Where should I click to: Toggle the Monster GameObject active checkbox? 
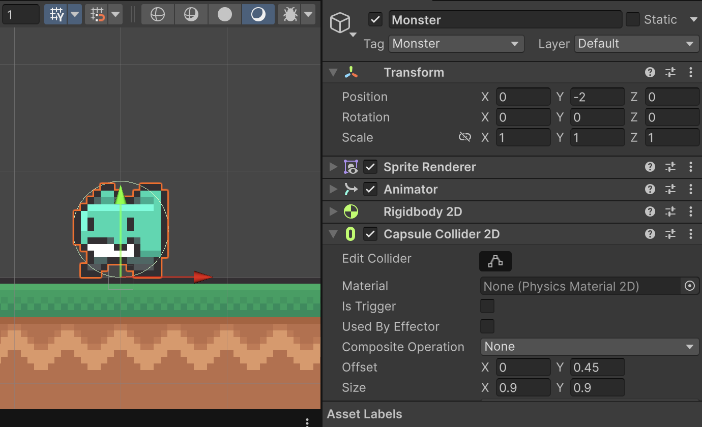click(x=375, y=20)
